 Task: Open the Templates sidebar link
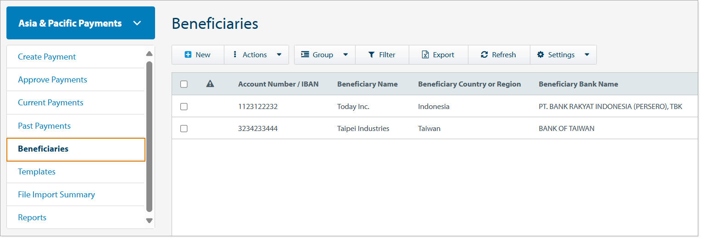tap(37, 172)
